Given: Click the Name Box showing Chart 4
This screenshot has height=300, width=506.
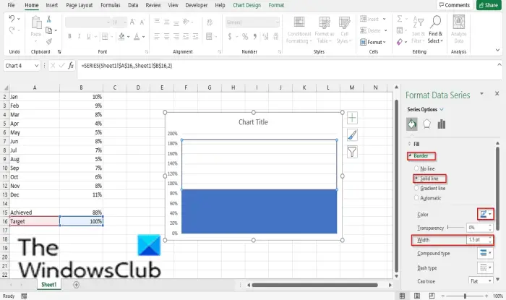Looking at the screenshot, I should point(21,66).
